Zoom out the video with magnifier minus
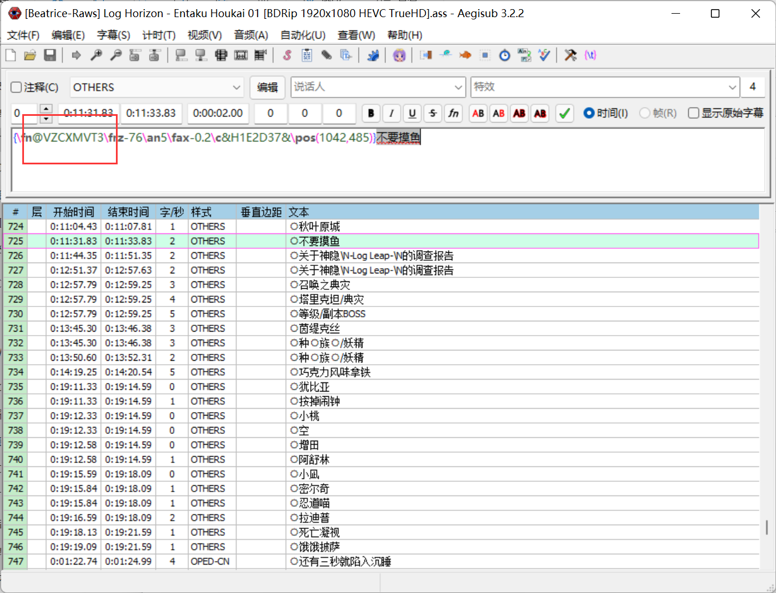 pyautogui.click(x=116, y=55)
